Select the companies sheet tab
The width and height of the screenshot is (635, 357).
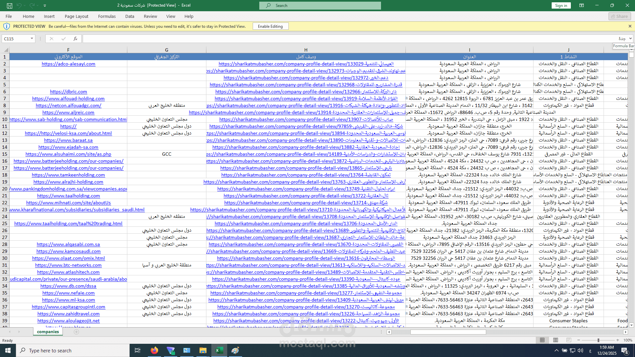(48, 332)
